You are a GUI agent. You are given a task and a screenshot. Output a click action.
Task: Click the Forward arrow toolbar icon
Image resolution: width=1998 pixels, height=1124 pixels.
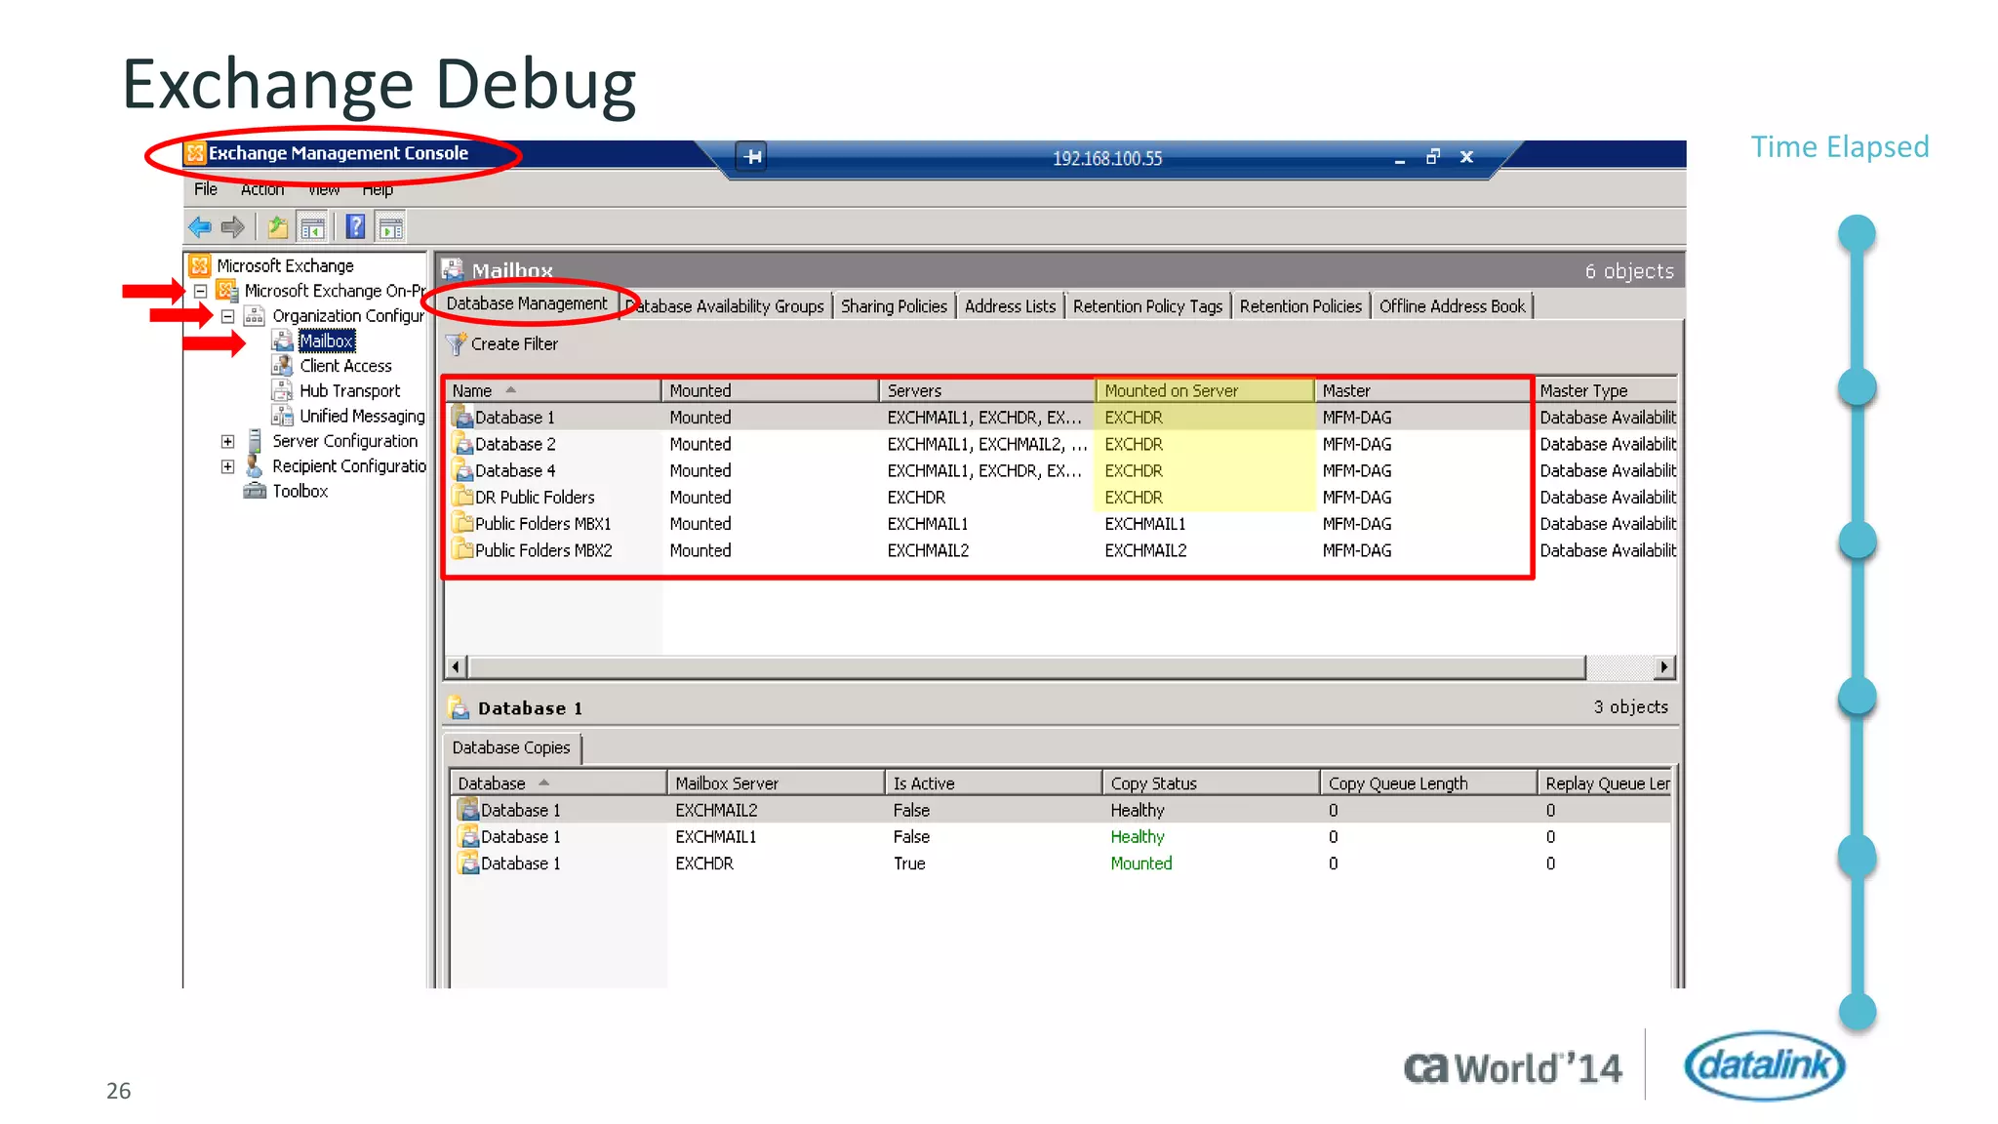232,227
